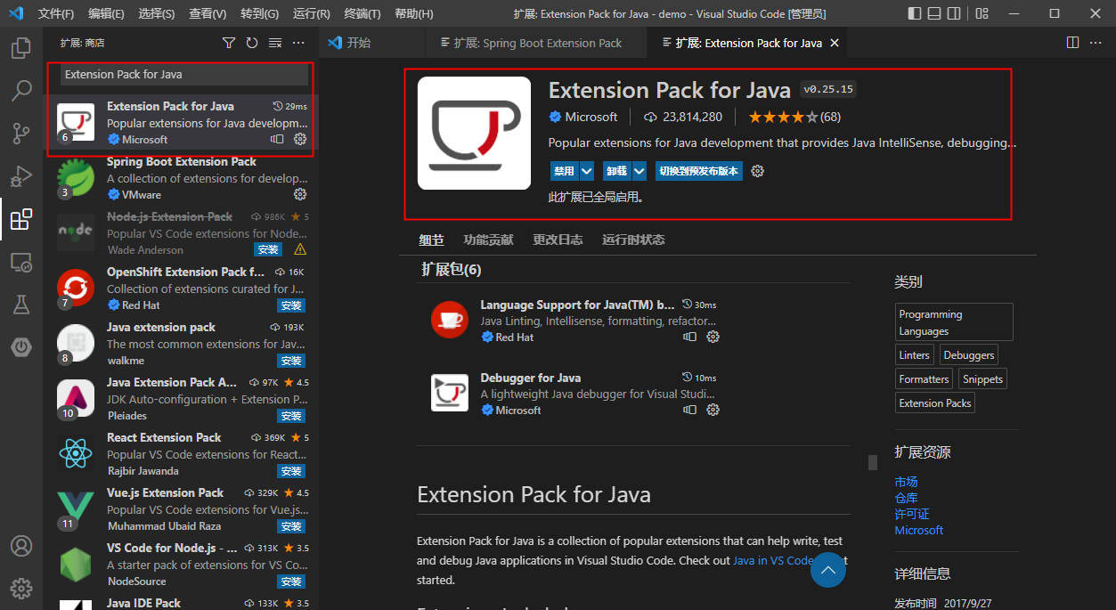Screen dimensions: 1116x610
Task: Open the 市场 resource link
Action: pos(906,482)
